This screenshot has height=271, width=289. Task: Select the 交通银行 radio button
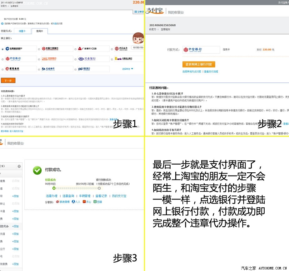point(39,70)
